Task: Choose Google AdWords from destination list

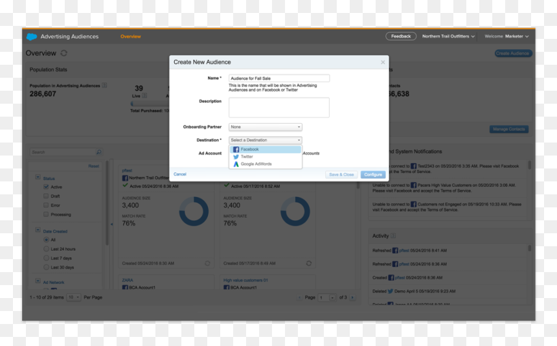Action: coord(266,164)
